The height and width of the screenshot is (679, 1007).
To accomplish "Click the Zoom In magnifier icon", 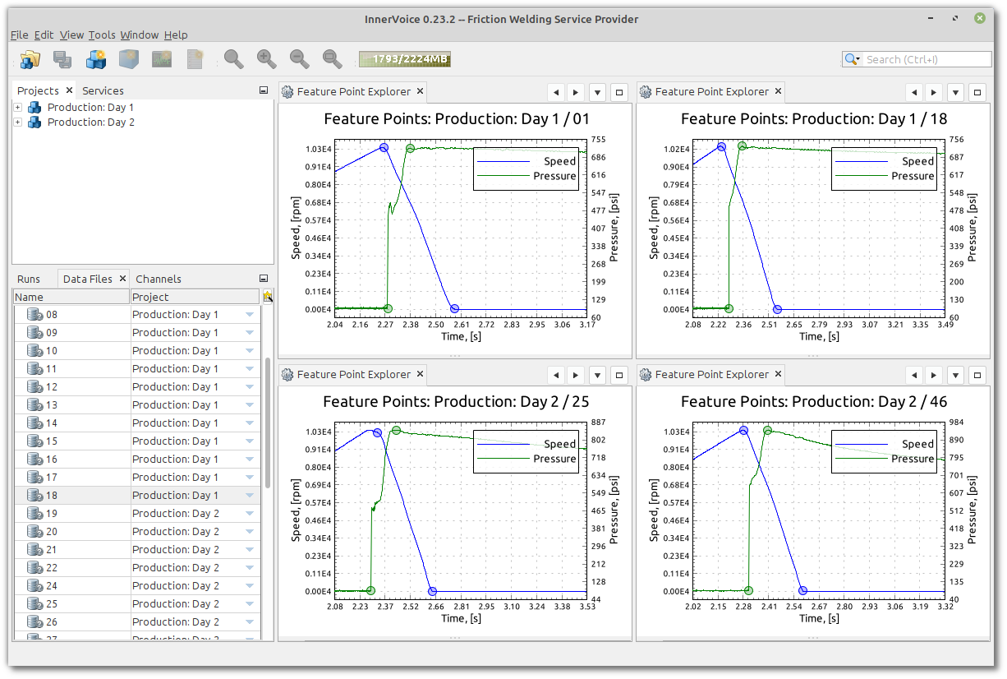I will [x=267, y=59].
